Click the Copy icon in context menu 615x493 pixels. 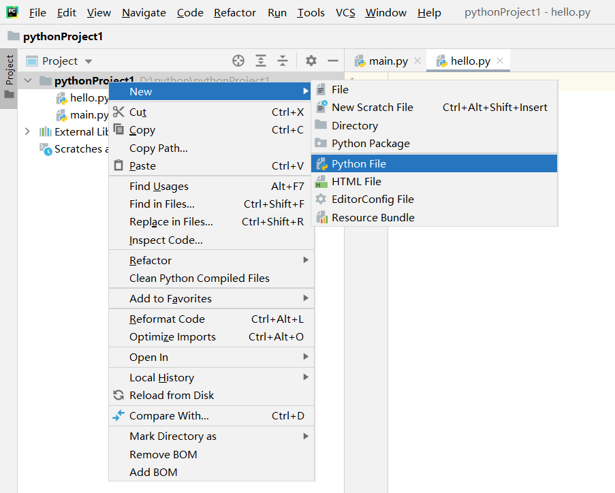[x=119, y=129]
